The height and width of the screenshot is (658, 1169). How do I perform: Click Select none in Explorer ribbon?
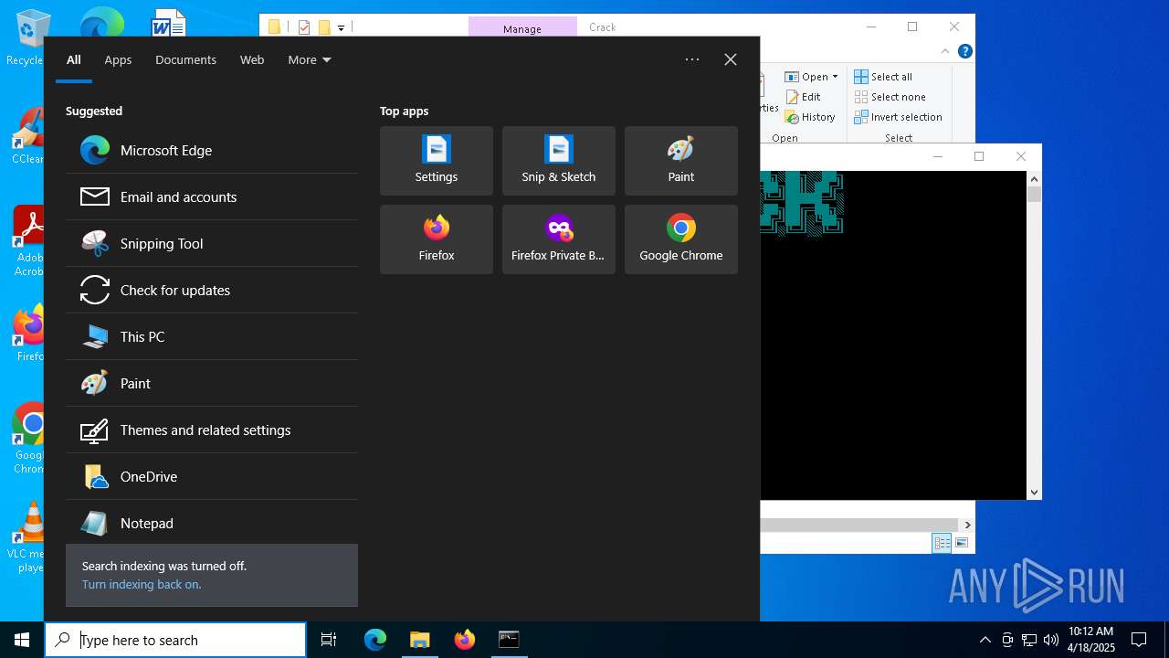coord(890,97)
